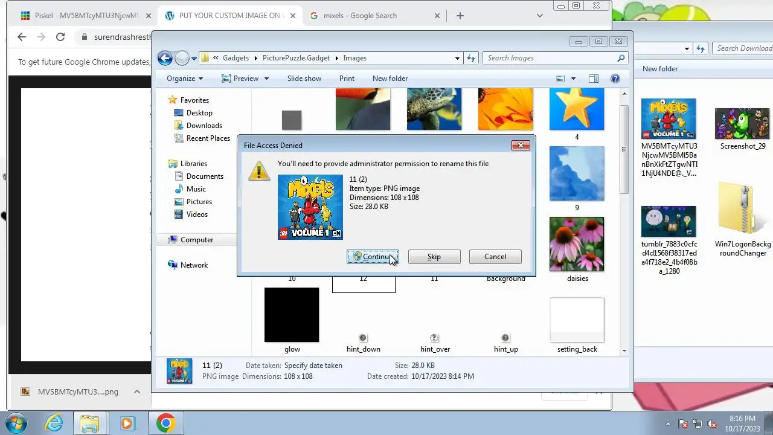Image resolution: width=773 pixels, height=435 pixels.
Task: Click Skip in File Access Denied dialog
Action: point(434,257)
